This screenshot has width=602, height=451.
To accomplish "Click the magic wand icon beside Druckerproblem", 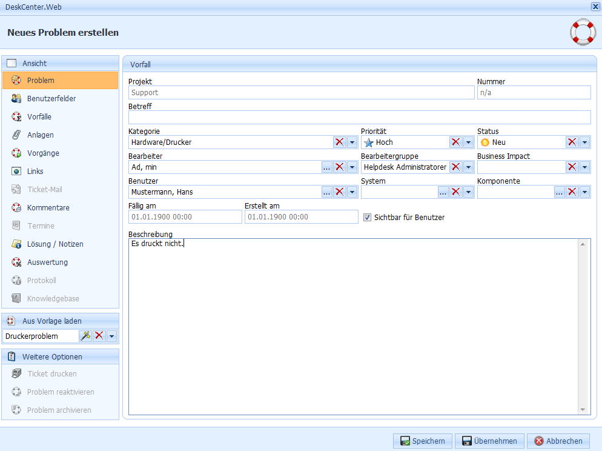I will click(85, 336).
